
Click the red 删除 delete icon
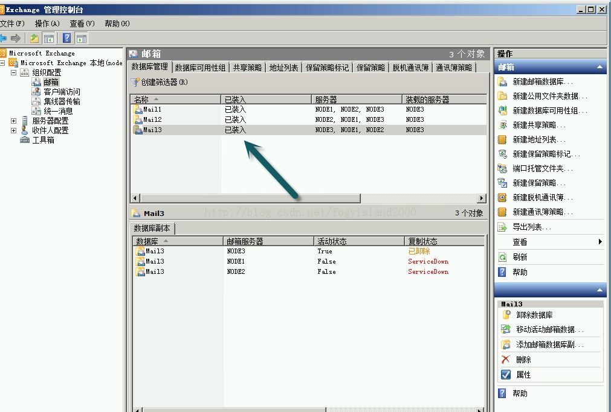point(506,360)
